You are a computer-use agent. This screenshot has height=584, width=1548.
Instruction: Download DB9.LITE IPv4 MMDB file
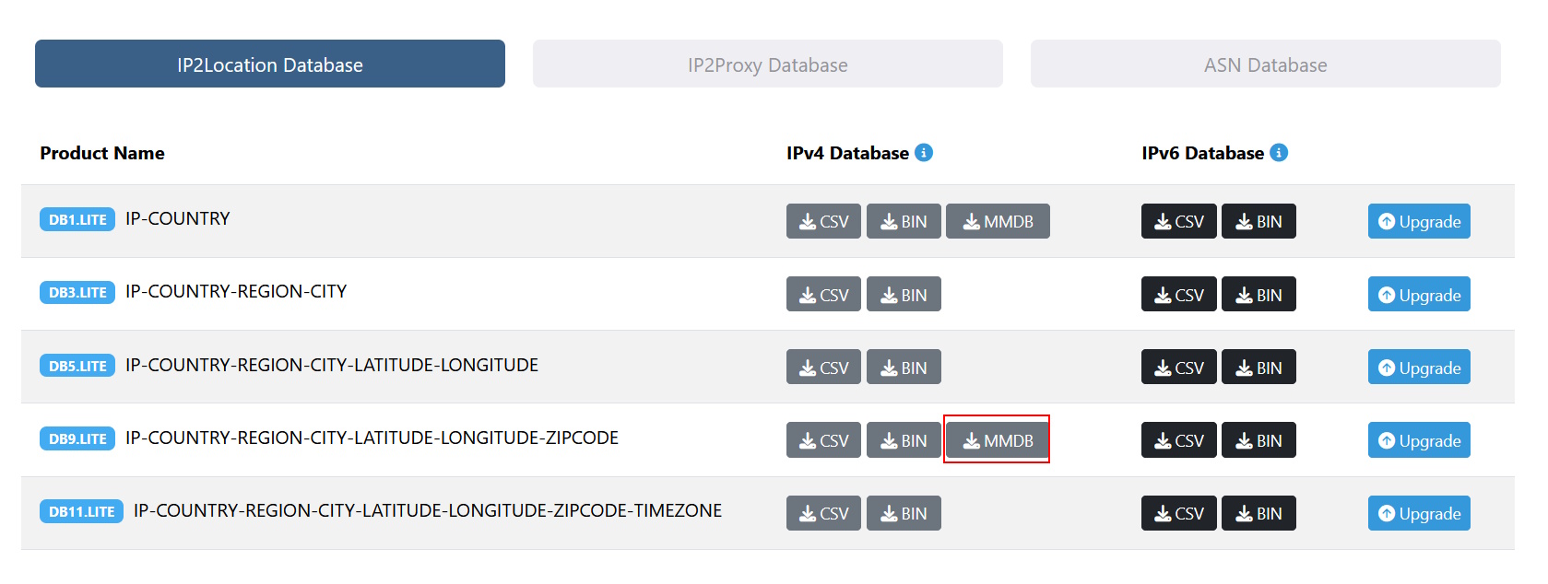point(998,439)
